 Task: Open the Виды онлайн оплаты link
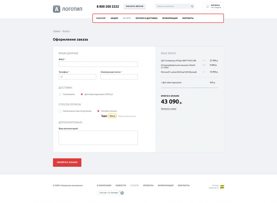click(127, 116)
